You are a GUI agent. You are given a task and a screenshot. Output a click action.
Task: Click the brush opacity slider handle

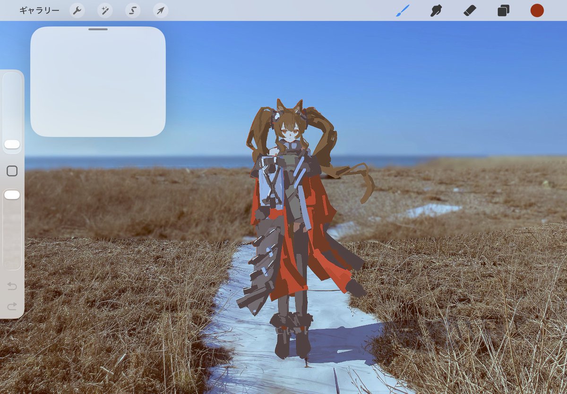(12, 195)
